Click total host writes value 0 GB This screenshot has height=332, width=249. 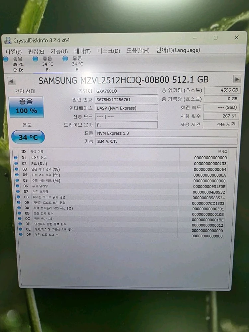click(x=222, y=99)
